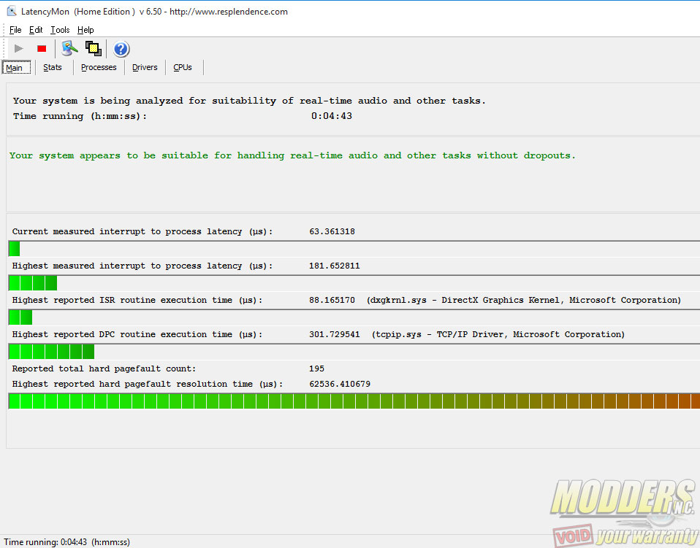
Task: Click the Highest reported DPC routine label
Action: pyautogui.click(x=137, y=334)
